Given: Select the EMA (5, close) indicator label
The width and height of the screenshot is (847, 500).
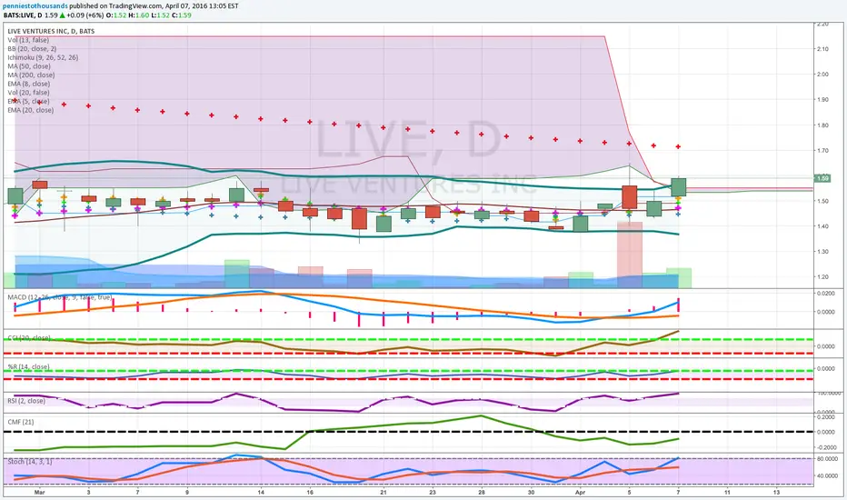Looking at the screenshot, I should pyautogui.click(x=28, y=101).
